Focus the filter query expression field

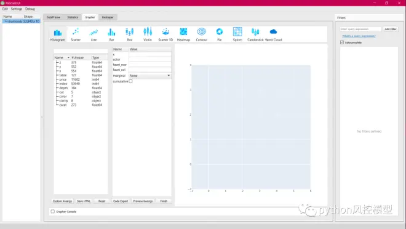360,30
